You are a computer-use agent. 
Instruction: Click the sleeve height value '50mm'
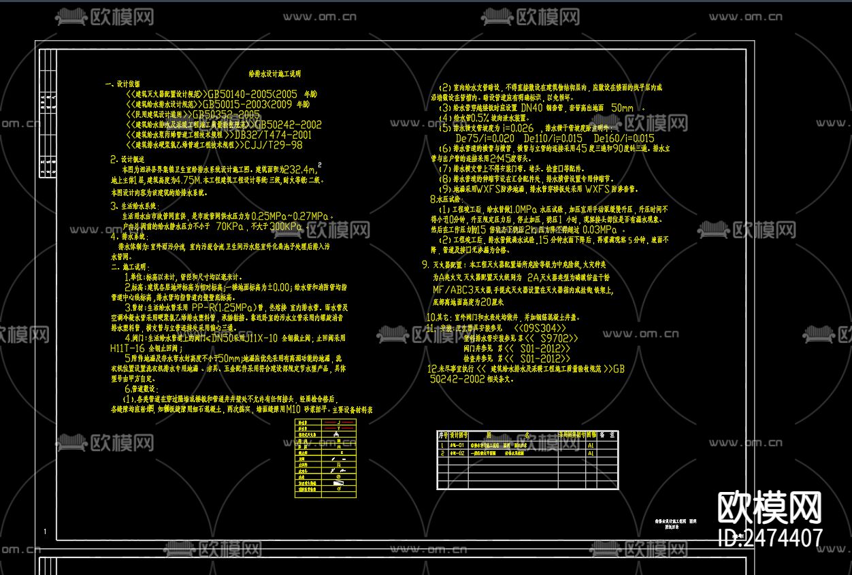tap(622, 108)
